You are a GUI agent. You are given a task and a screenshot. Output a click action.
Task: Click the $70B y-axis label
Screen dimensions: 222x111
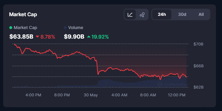click(x=198, y=44)
